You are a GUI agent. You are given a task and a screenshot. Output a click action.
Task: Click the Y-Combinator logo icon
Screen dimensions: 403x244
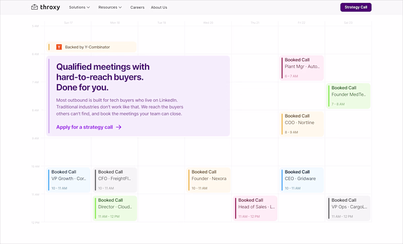pos(59,47)
